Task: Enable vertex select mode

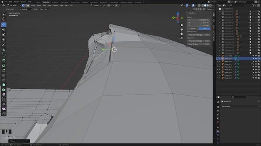Action: pyautogui.click(x=23, y=5)
